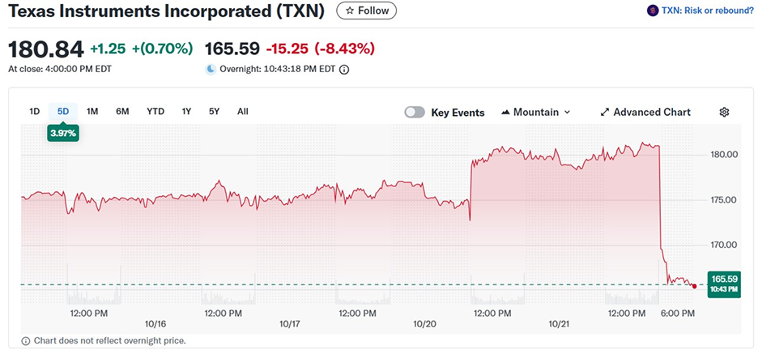
Task: Open chart settings gear icon
Action: [x=724, y=112]
